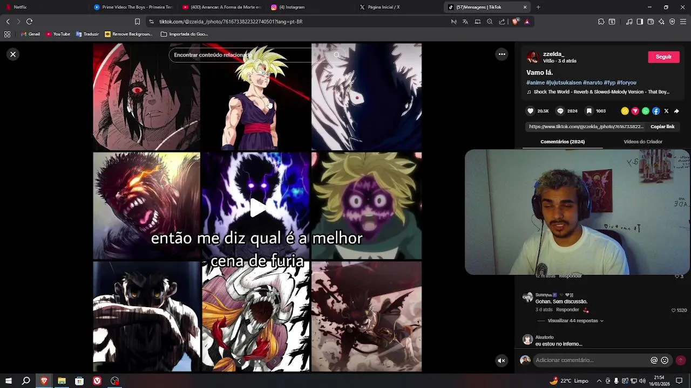Open the emoji picker in comment box
This screenshot has height=388, width=691.
[665, 360]
